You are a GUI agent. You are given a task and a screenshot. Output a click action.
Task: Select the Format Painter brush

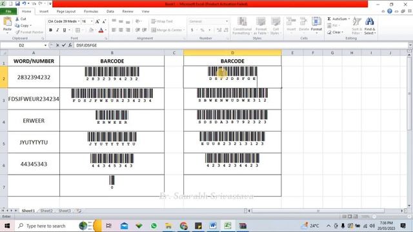(17, 32)
